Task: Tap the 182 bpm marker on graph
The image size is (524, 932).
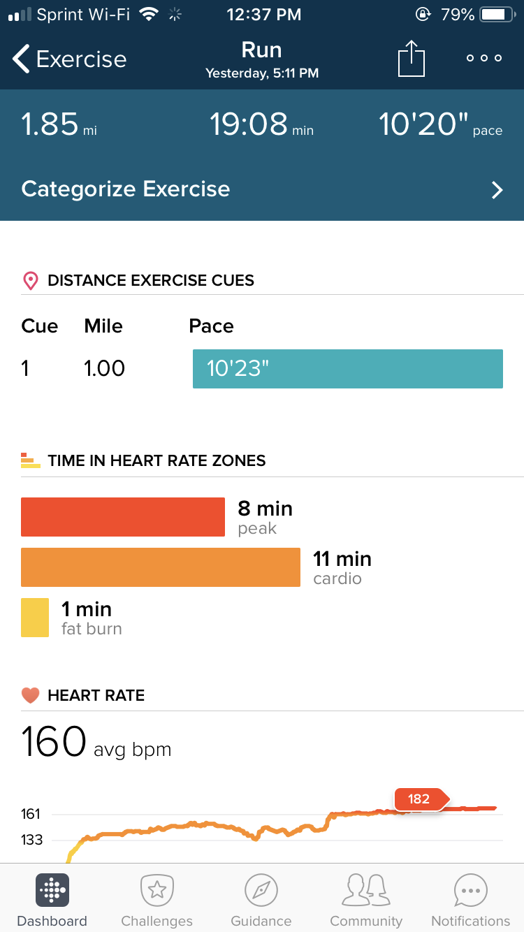Action: 420,799
